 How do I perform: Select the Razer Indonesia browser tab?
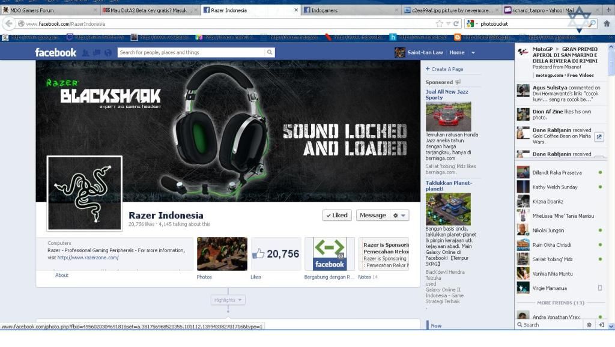click(x=250, y=10)
